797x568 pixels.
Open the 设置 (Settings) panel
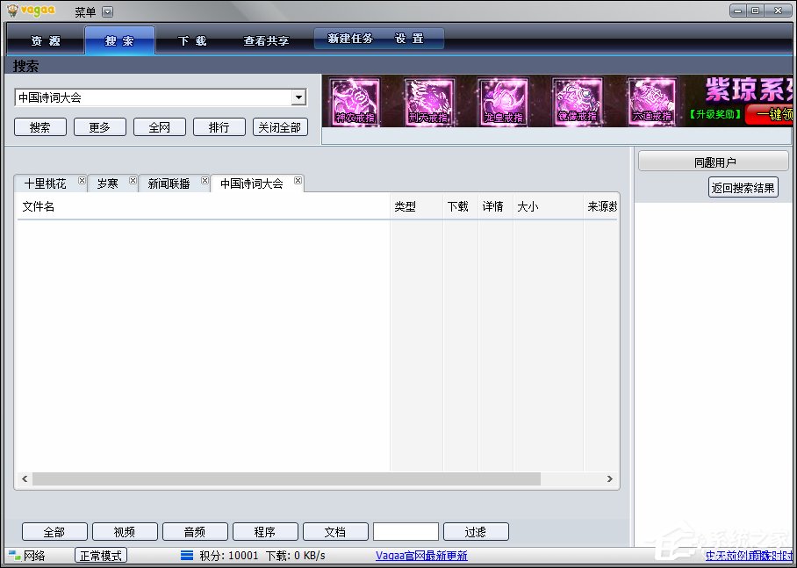(411, 38)
